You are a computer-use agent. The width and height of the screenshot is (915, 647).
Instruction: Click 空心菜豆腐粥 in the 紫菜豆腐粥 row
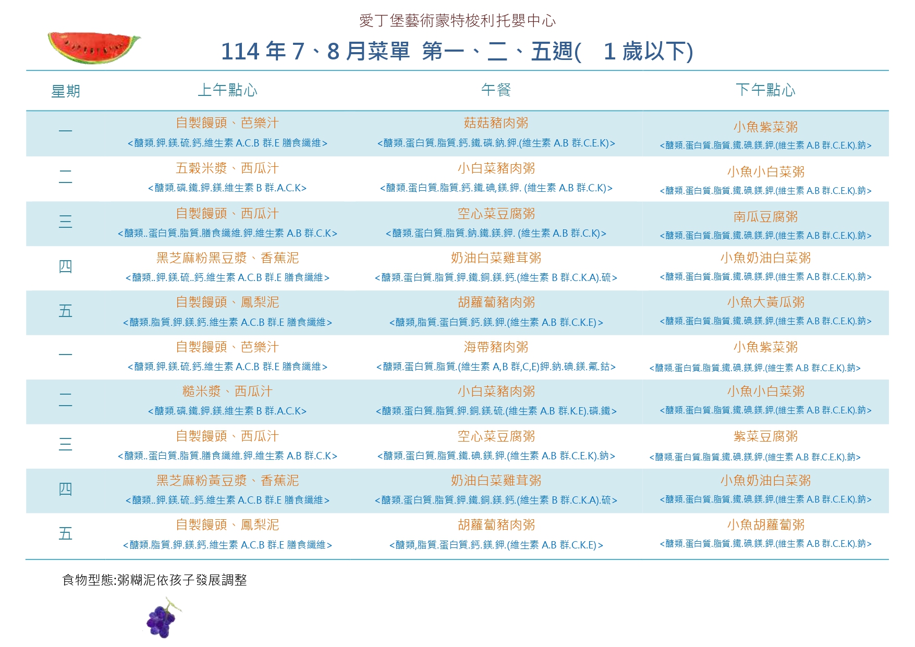pyautogui.click(x=496, y=436)
